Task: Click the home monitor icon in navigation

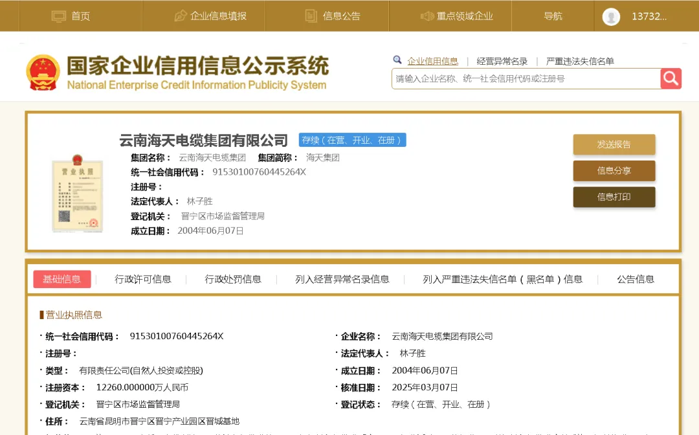Action: (x=59, y=16)
